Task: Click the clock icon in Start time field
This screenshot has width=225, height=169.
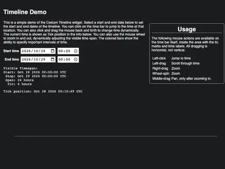Action: [x=75, y=51]
